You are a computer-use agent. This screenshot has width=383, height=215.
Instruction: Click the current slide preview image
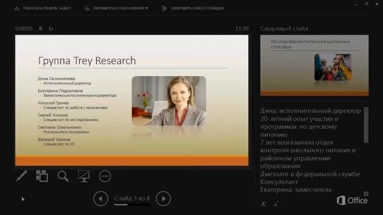click(132, 100)
